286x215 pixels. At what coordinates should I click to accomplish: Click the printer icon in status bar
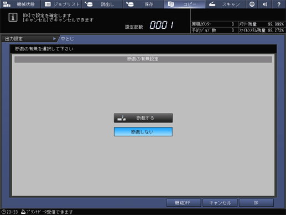coord(23,212)
